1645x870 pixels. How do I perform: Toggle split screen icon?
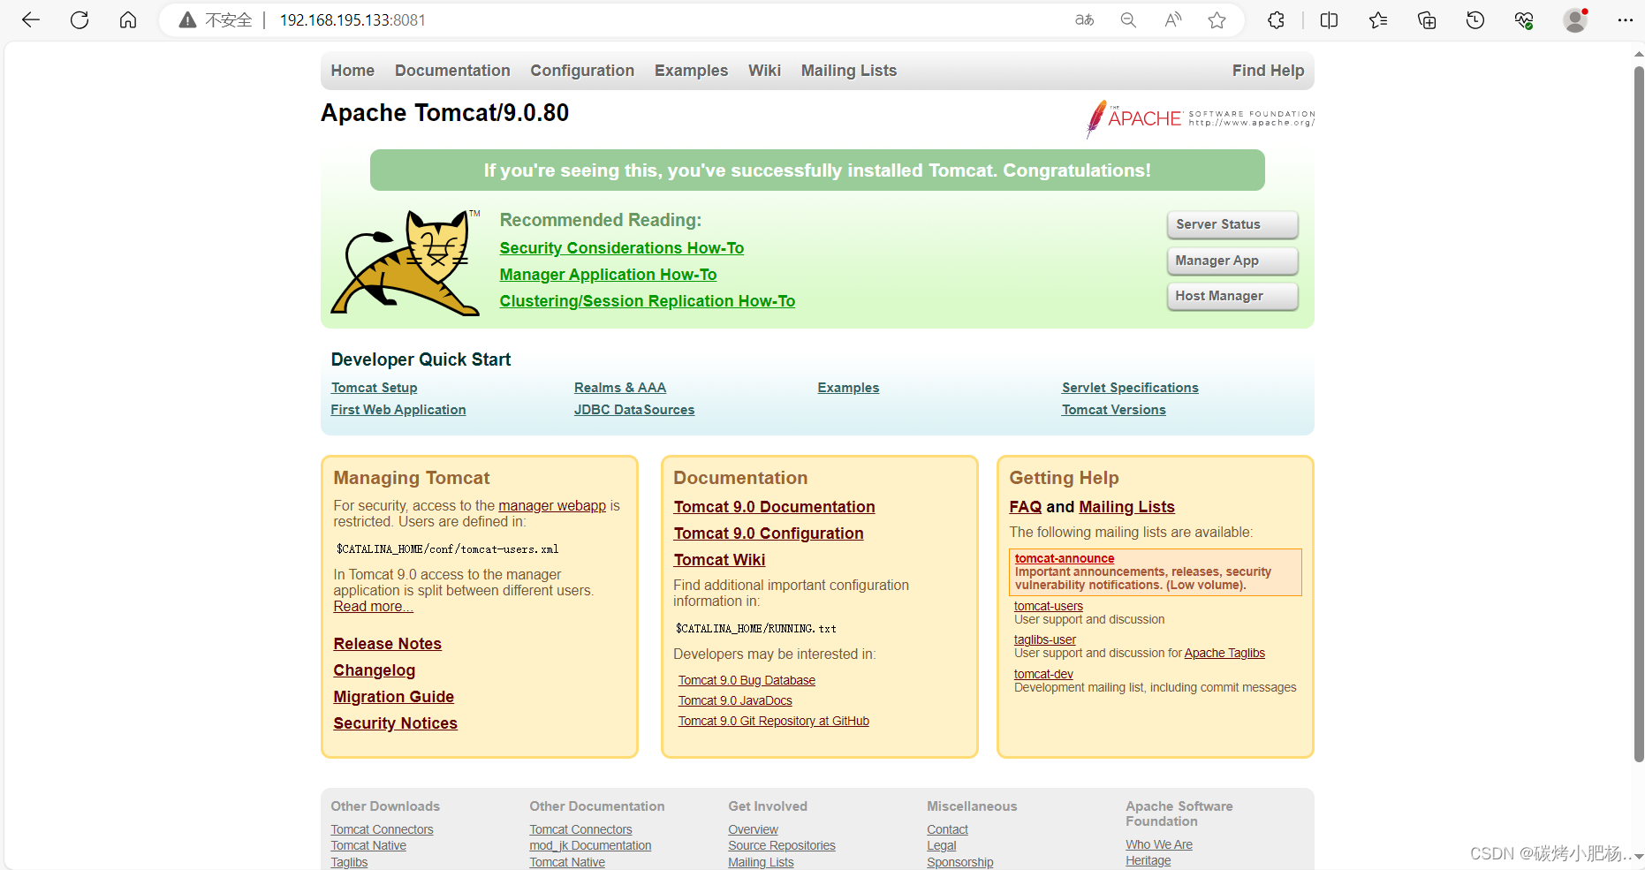(x=1329, y=20)
